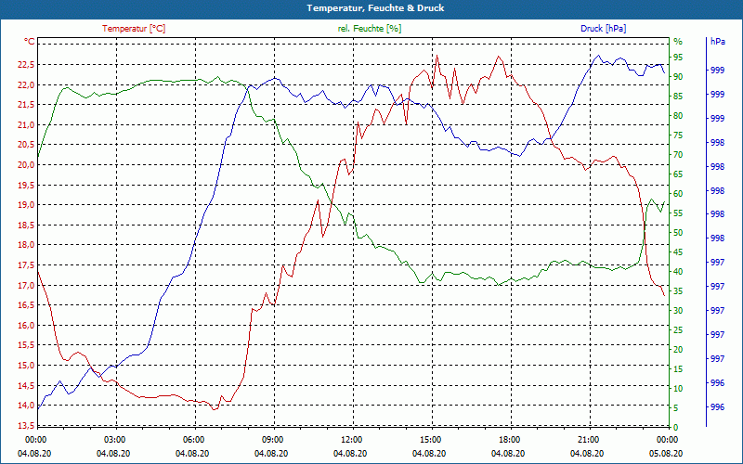Click the '22,5' temperature axis value

[x=26, y=65]
